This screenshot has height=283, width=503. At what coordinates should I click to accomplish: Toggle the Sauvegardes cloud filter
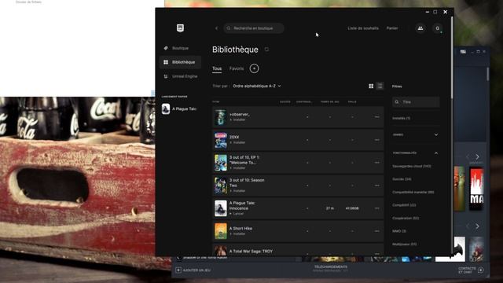pyautogui.click(x=412, y=166)
